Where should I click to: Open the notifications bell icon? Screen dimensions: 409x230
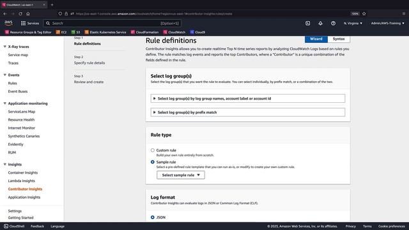tap(320, 23)
